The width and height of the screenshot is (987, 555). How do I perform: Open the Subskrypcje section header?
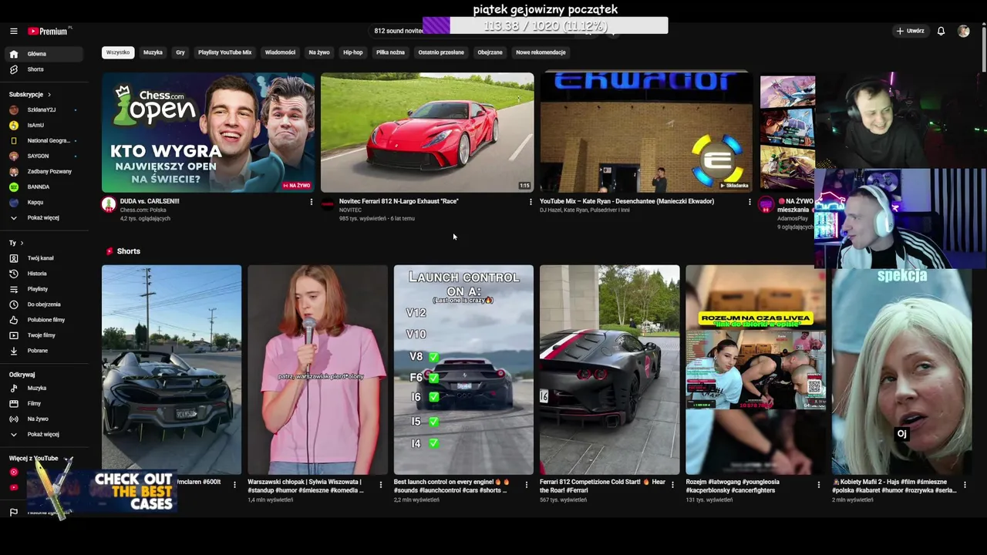tap(29, 94)
